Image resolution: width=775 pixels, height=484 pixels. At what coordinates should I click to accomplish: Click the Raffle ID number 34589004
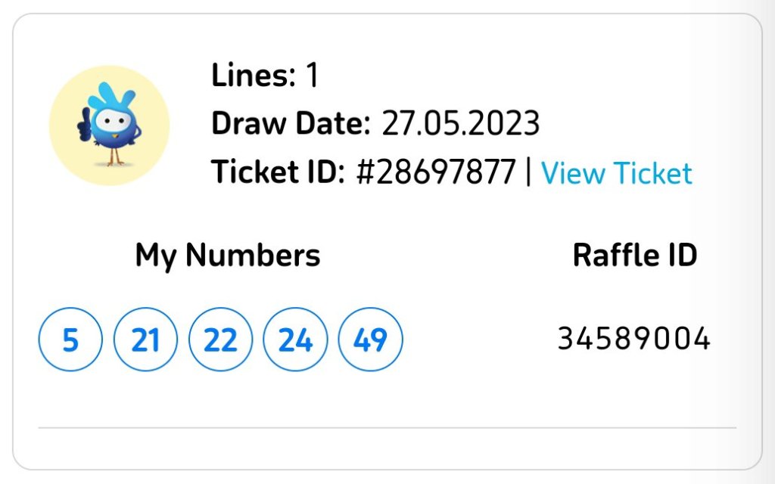click(x=633, y=339)
